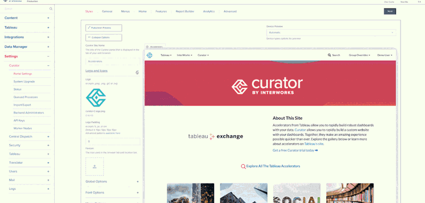Click the Save button
Image resolution: width=425 pixels, height=203 pixels.
[x=390, y=11]
